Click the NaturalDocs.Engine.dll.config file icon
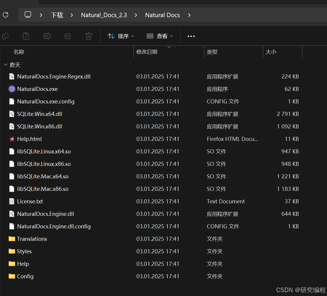This screenshot has width=327, height=296. pos(12,226)
